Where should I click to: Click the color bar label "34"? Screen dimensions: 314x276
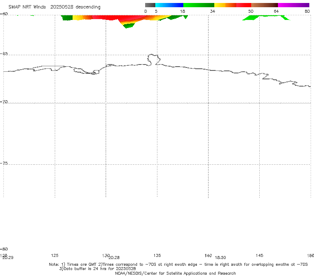coord(213,11)
